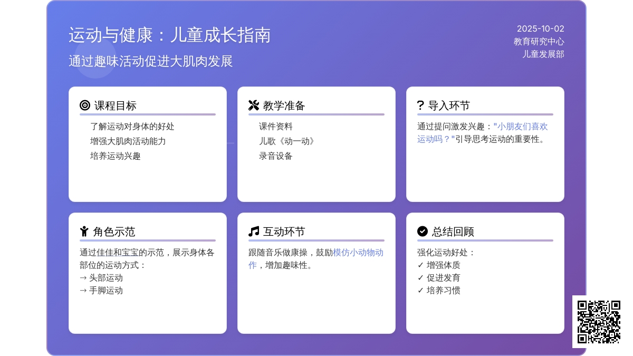Viewport: 633px width, 356px height.
Task: Click the subtitle 通过趣味活动促进大肌肉发展
Action: pyautogui.click(x=151, y=61)
